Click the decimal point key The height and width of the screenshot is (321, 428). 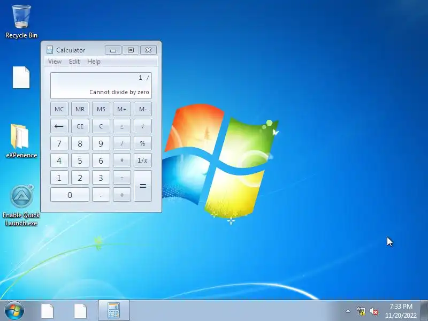click(101, 195)
